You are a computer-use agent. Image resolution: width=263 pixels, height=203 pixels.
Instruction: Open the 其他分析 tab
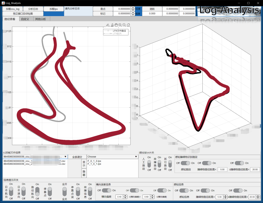(x=41, y=19)
